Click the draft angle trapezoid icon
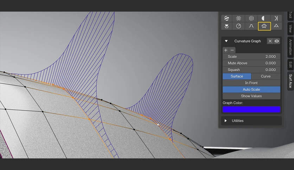 point(226,26)
